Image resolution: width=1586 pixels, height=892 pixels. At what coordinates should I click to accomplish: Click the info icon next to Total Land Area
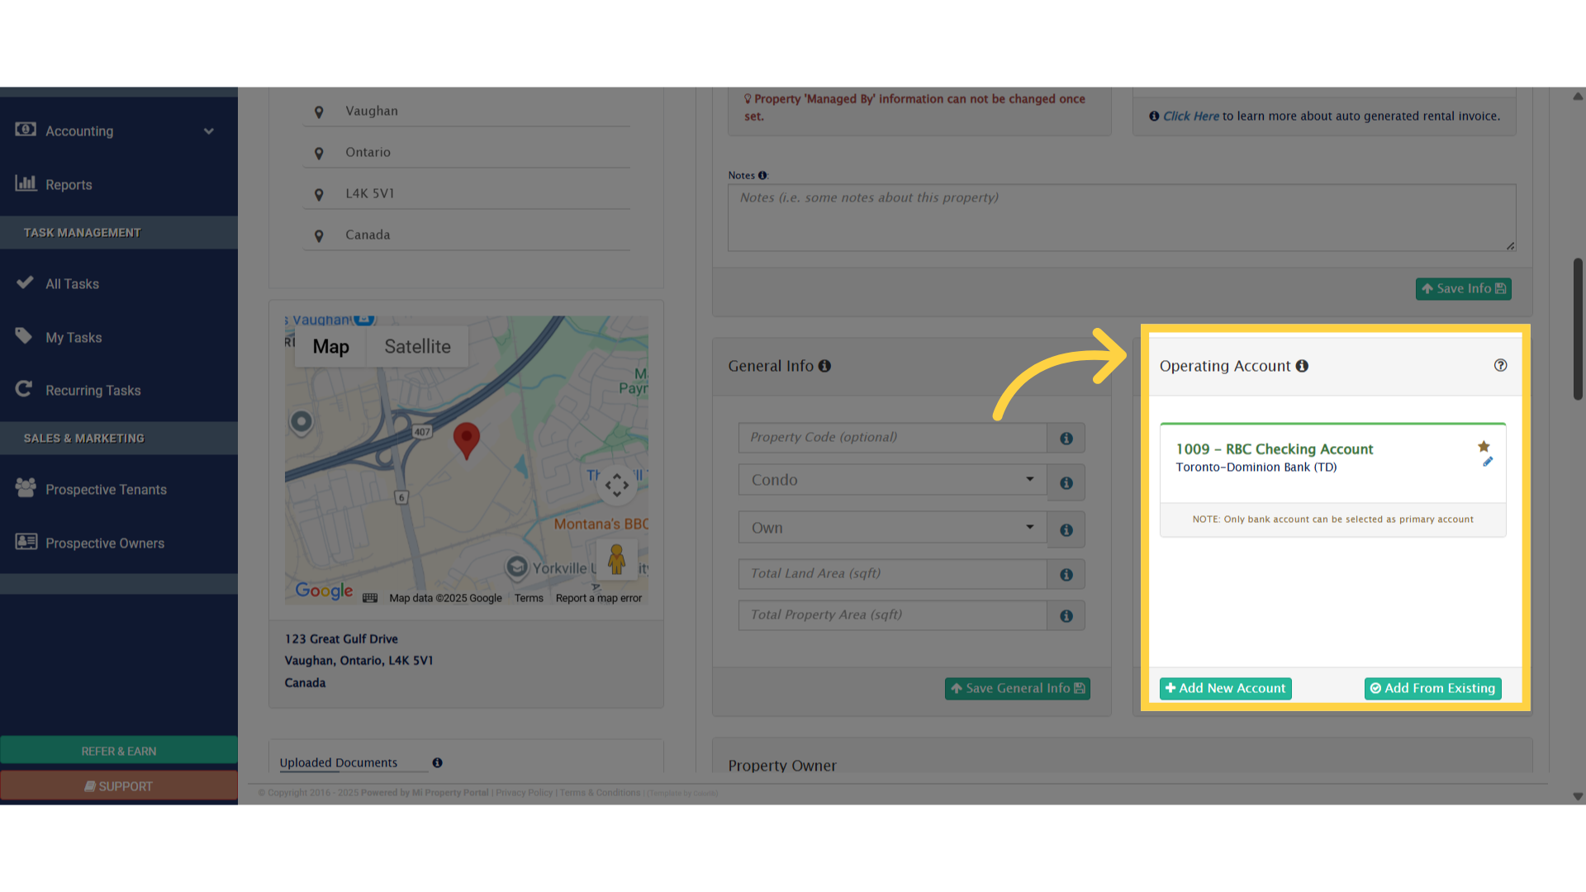1066,574
